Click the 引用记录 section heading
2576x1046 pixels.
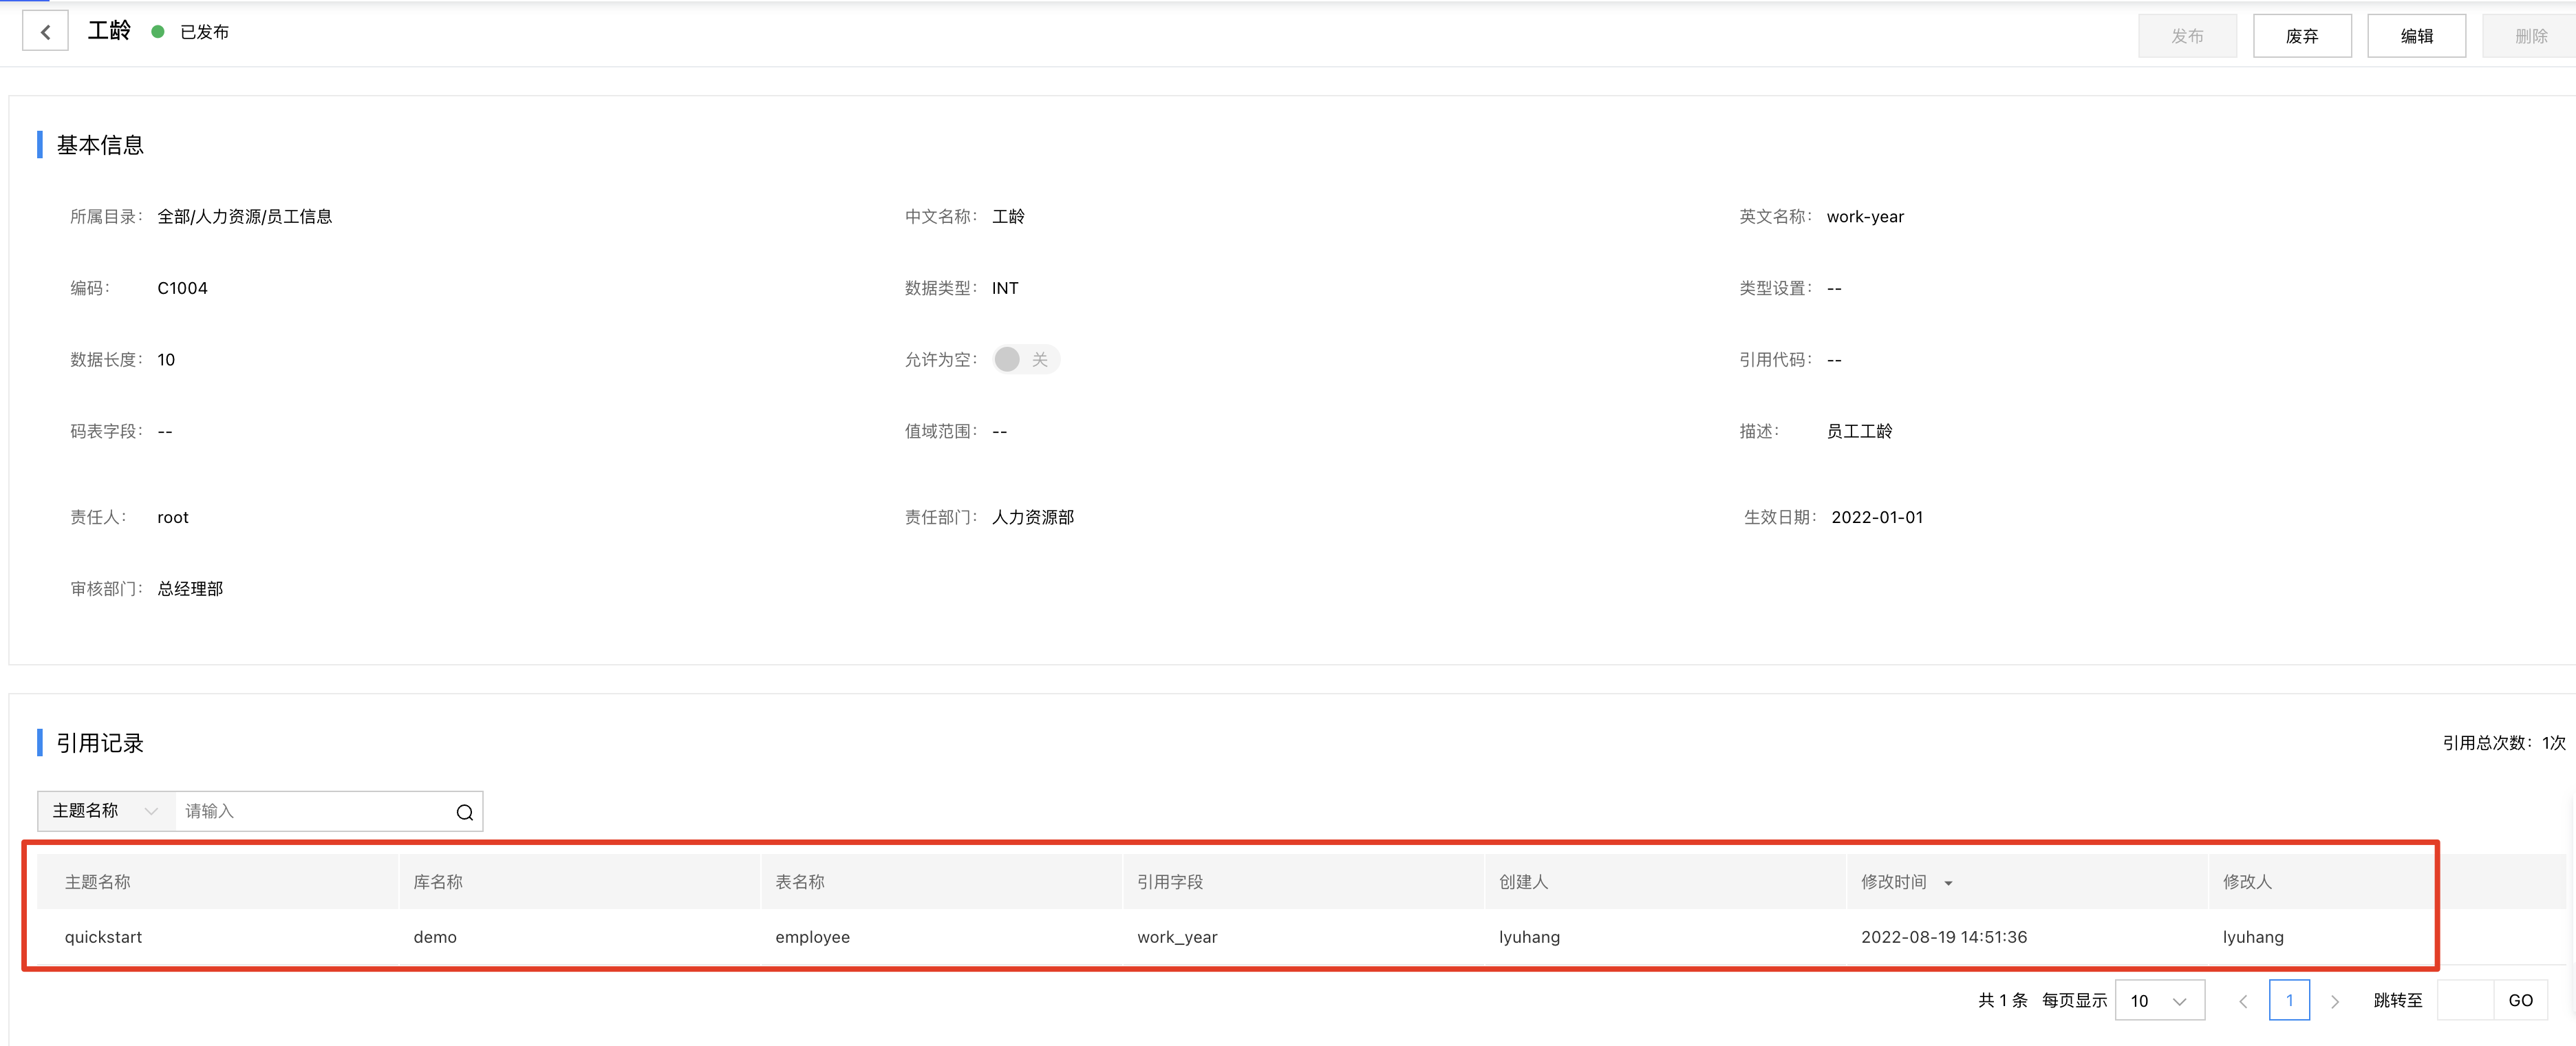tap(100, 743)
